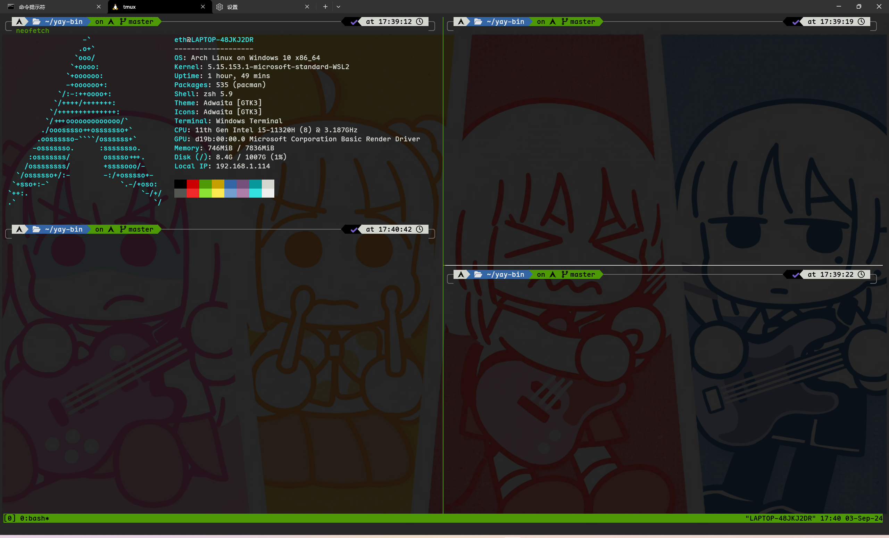The height and width of the screenshot is (538, 889).
Task: Click the 'Shell: zsh 5.9' line
Action: [x=203, y=94]
